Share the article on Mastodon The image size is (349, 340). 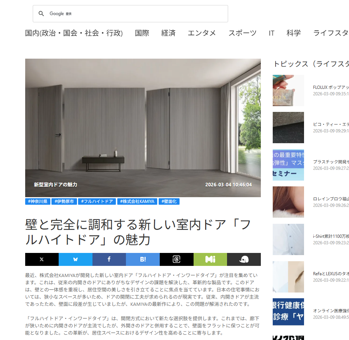(x=244, y=259)
